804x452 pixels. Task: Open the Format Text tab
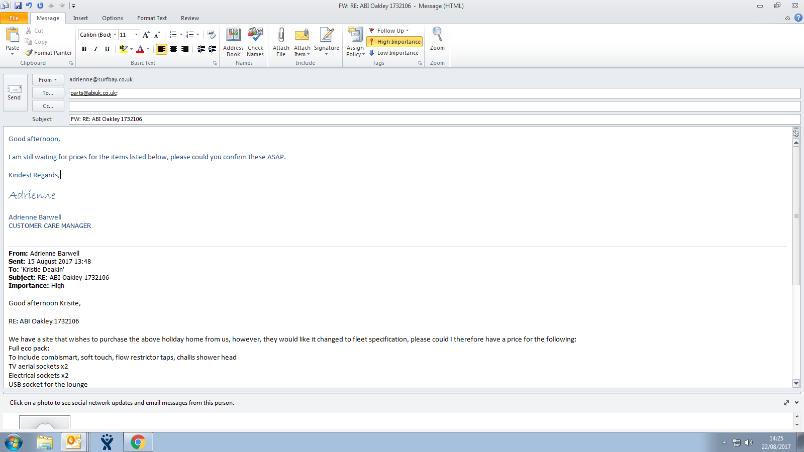pyautogui.click(x=152, y=18)
